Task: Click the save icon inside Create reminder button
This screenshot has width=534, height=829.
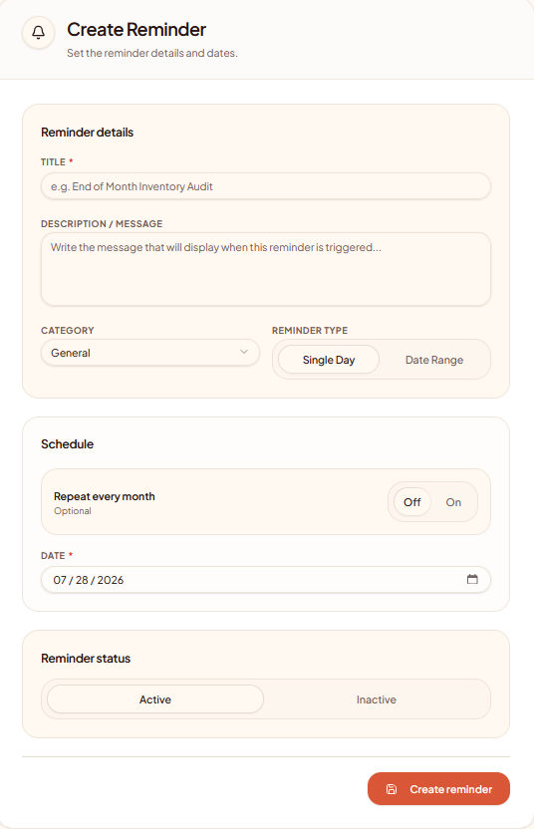Action: point(392,789)
